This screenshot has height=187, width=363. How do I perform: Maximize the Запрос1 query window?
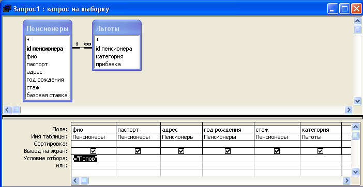(x=344, y=9)
